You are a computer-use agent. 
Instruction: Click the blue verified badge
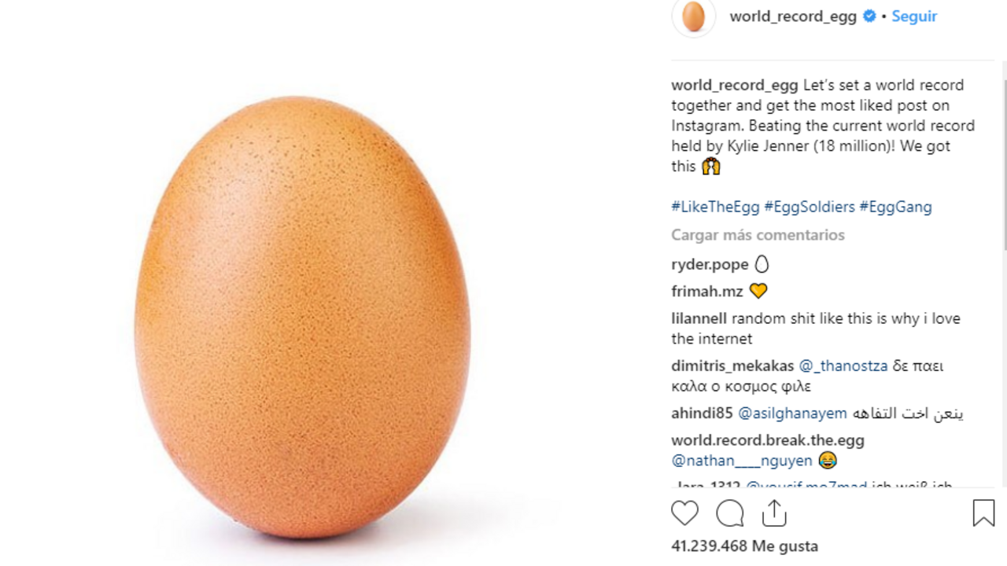pos(869,17)
